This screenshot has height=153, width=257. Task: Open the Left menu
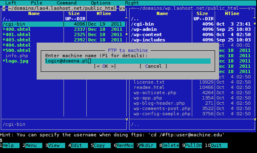tap(11, 3)
